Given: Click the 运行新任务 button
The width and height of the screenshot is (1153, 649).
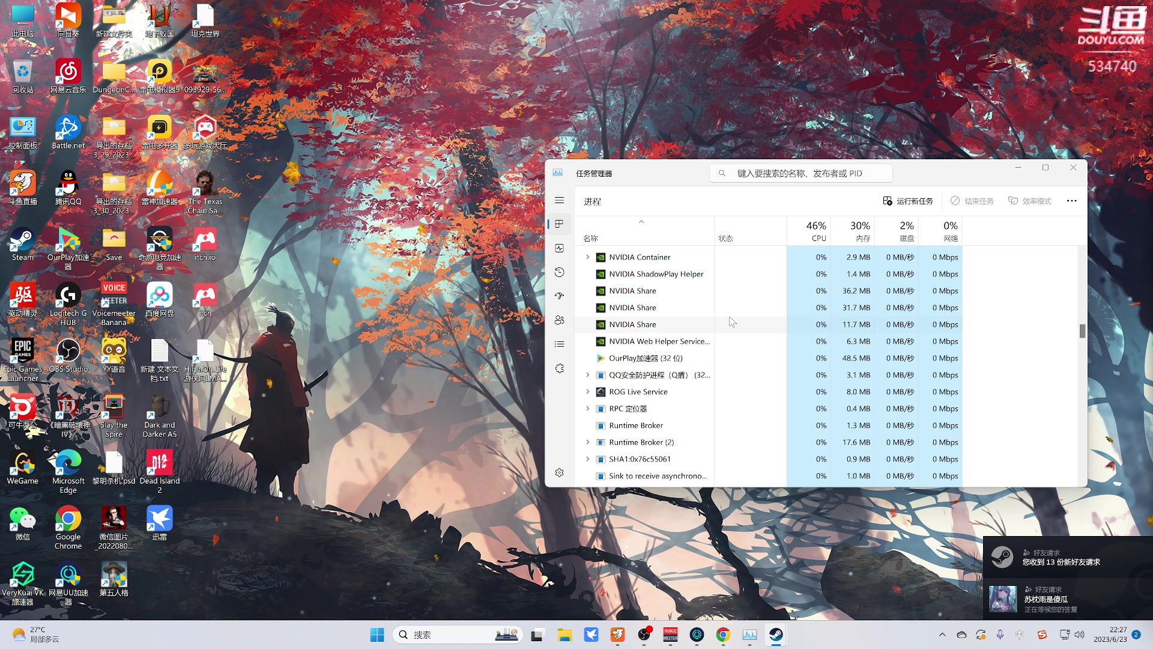Looking at the screenshot, I should click(907, 201).
